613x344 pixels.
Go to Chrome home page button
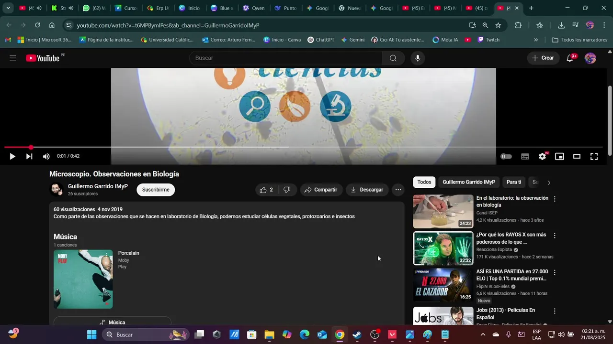tap(52, 25)
